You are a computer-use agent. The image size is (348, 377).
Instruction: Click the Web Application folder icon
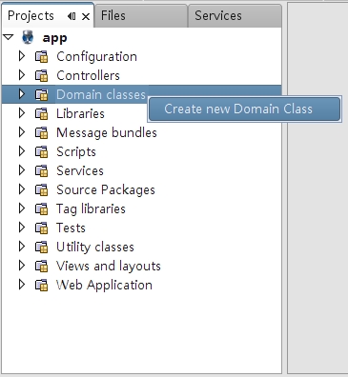click(41, 285)
